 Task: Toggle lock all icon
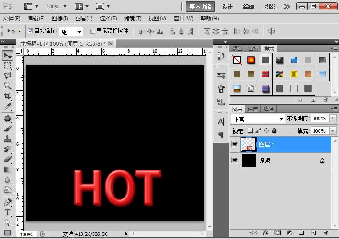click(274, 130)
